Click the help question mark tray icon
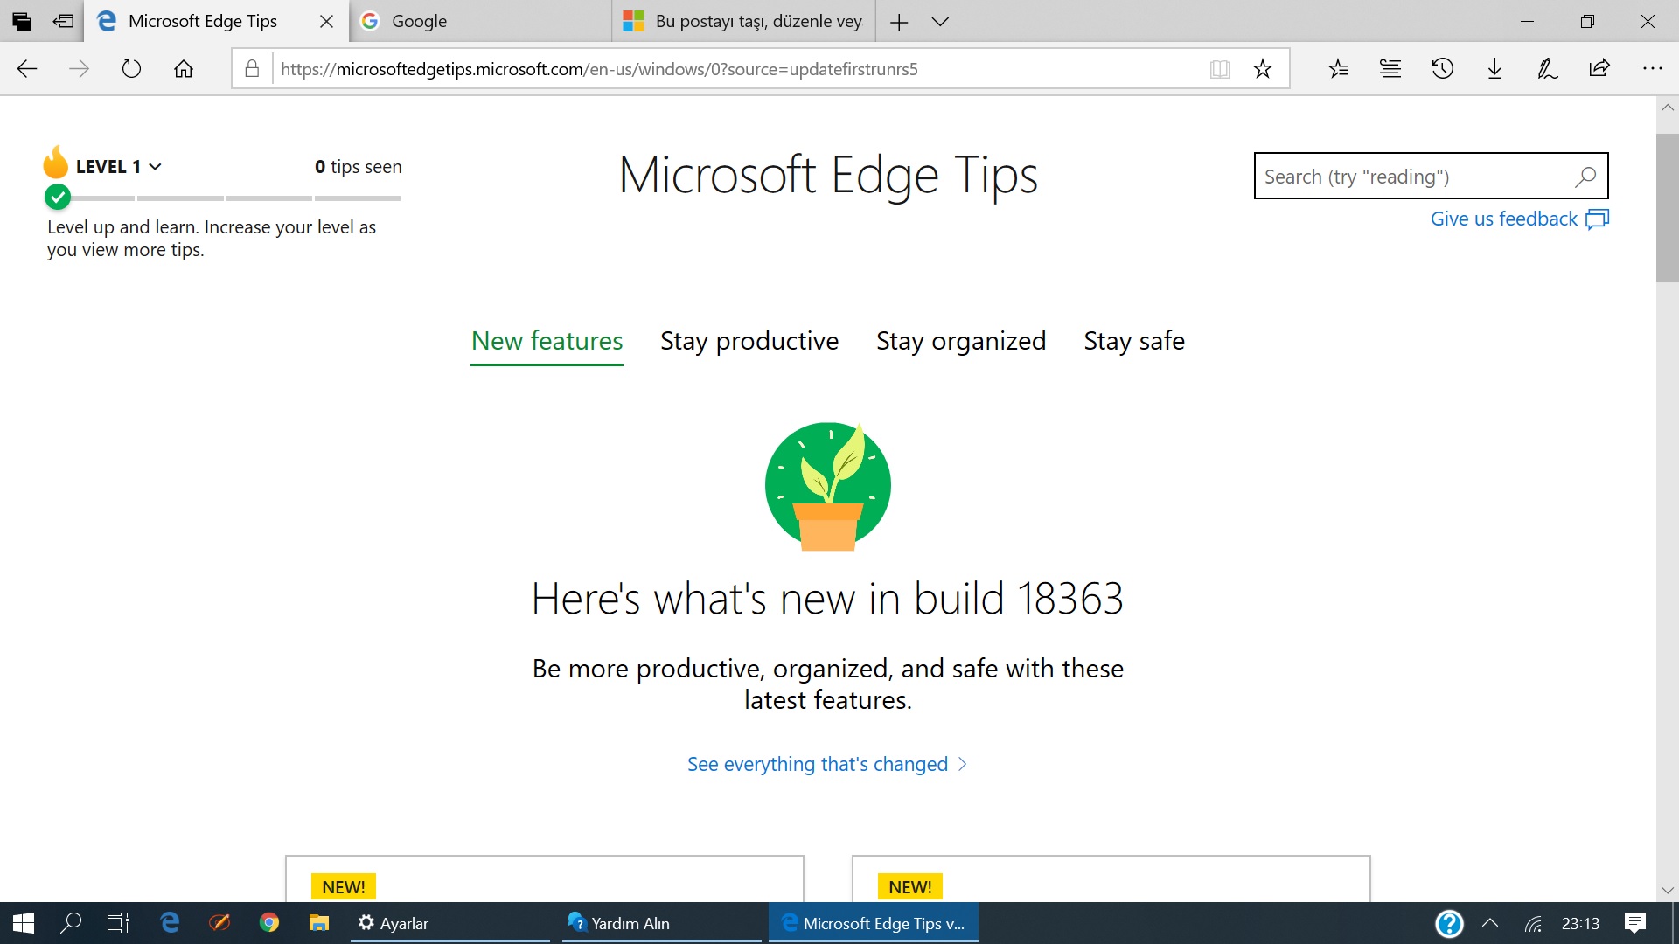The width and height of the screenshot is (1679, 944). (1449, 923)
